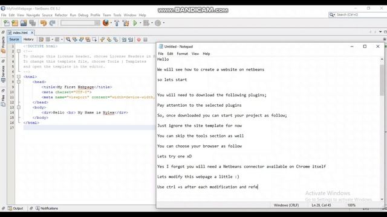Image resolution: width=387 pixels, height=217 pixels.
Task: Click the New Project toolbar icon
Action: click(x=15, y=23)
